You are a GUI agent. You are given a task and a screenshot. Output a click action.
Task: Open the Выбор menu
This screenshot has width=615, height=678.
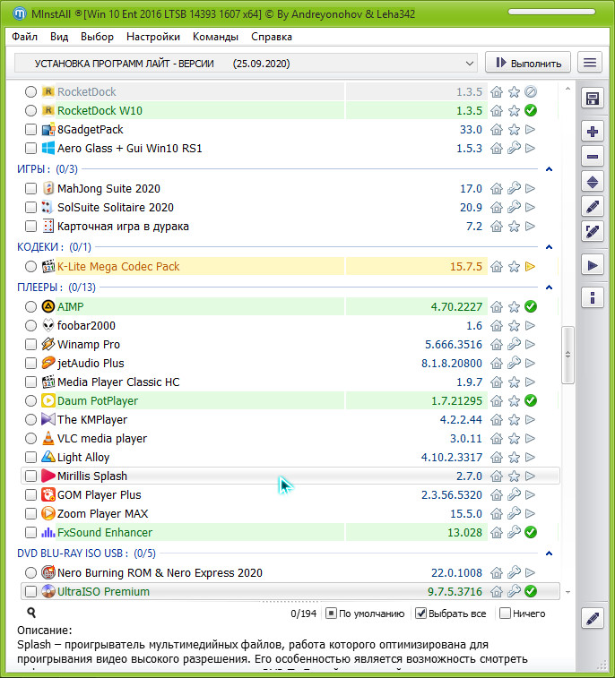coord(98,37)
